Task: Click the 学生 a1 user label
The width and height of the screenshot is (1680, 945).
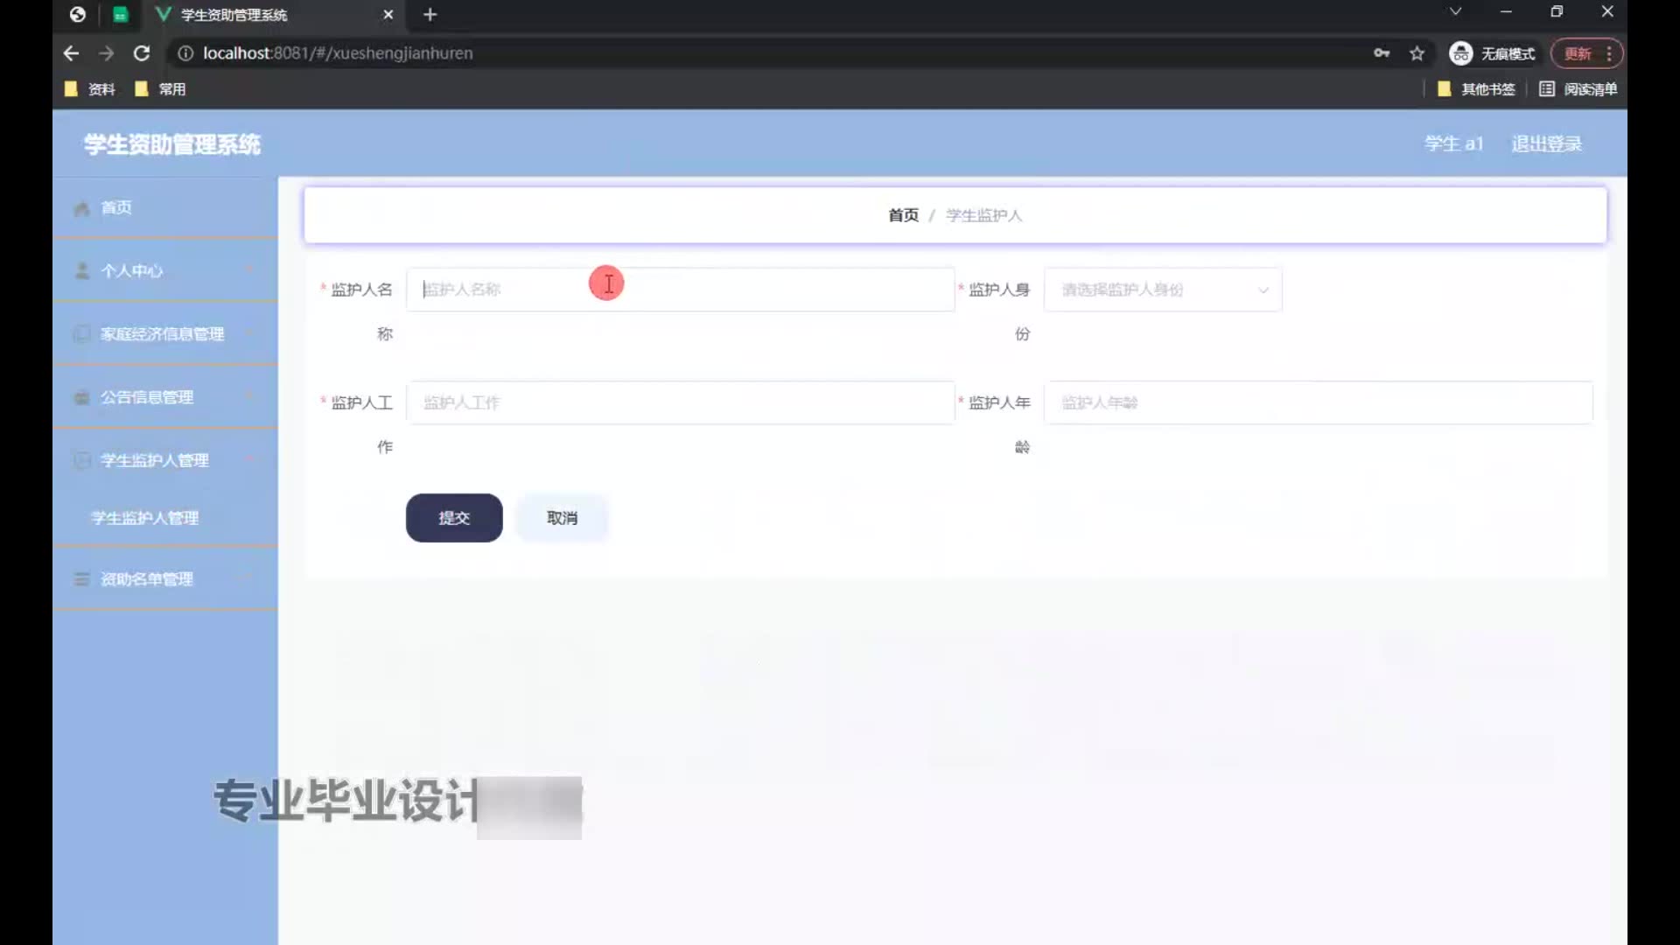Action: pos(1453,143)
